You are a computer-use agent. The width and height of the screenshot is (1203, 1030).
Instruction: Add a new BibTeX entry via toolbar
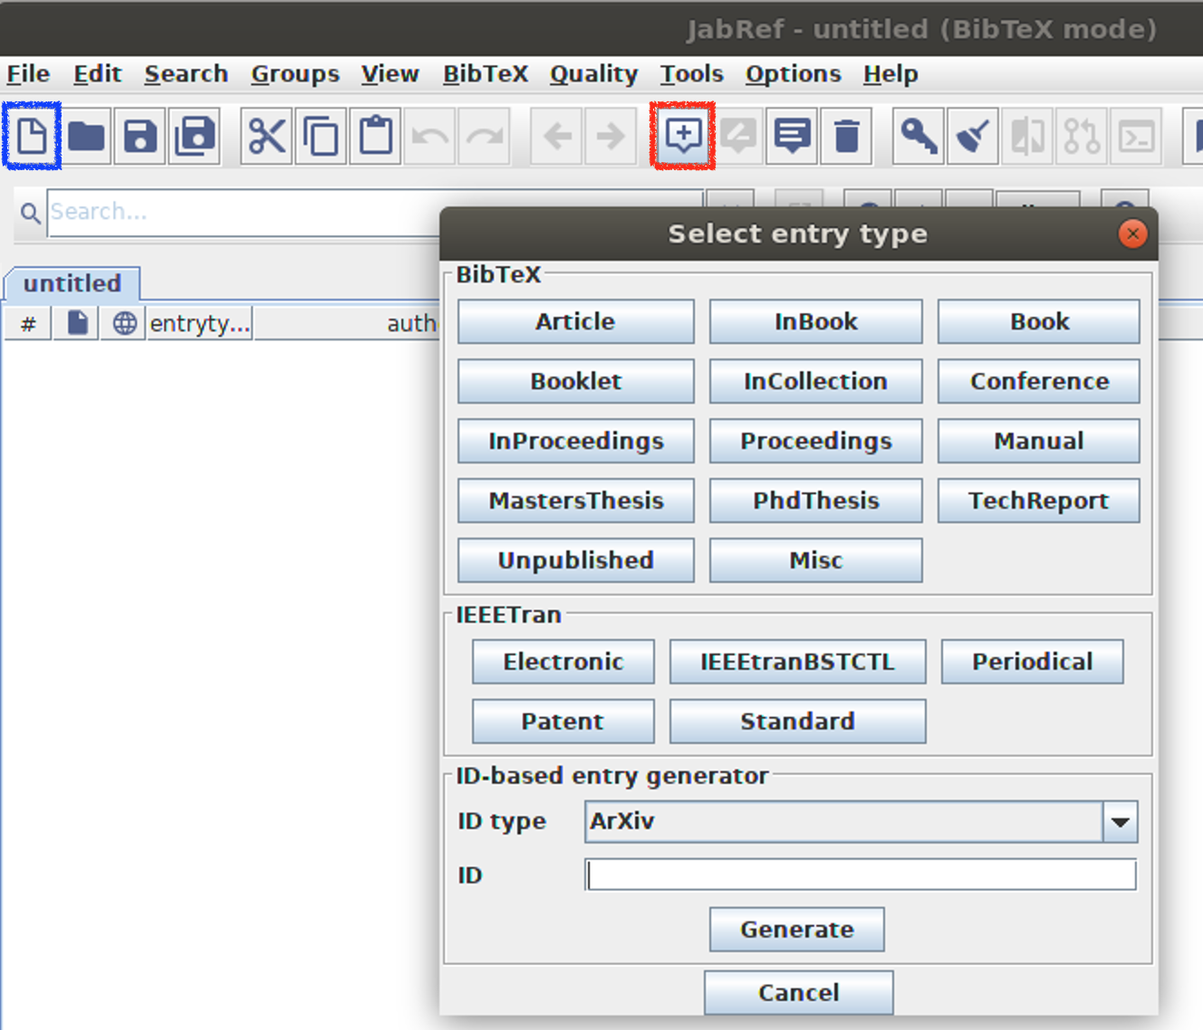click(x=683, y=136)
